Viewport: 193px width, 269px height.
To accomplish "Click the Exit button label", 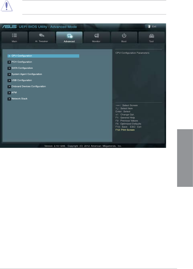I will point(154,26).
